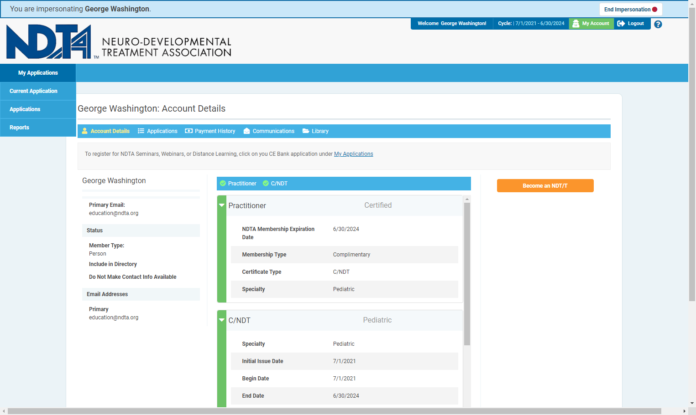Click the Account Details user icon
This screenshot has height=415, width=696.
[85, 131]
